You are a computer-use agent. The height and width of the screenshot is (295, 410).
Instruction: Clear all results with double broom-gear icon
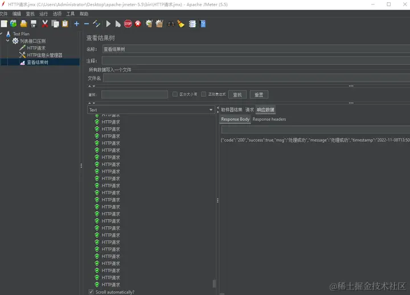click(159, 24)
